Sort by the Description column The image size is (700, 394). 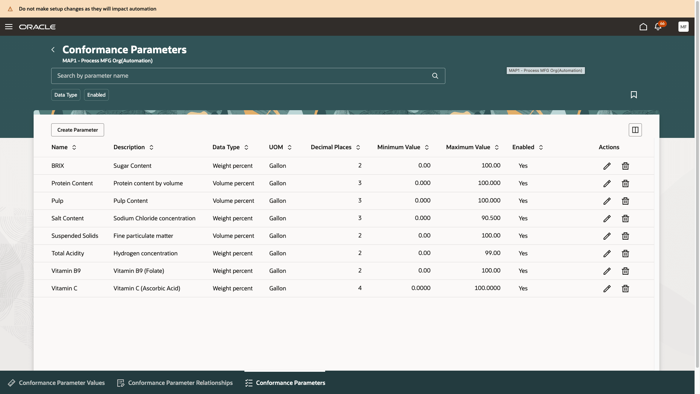click(151, 147)
